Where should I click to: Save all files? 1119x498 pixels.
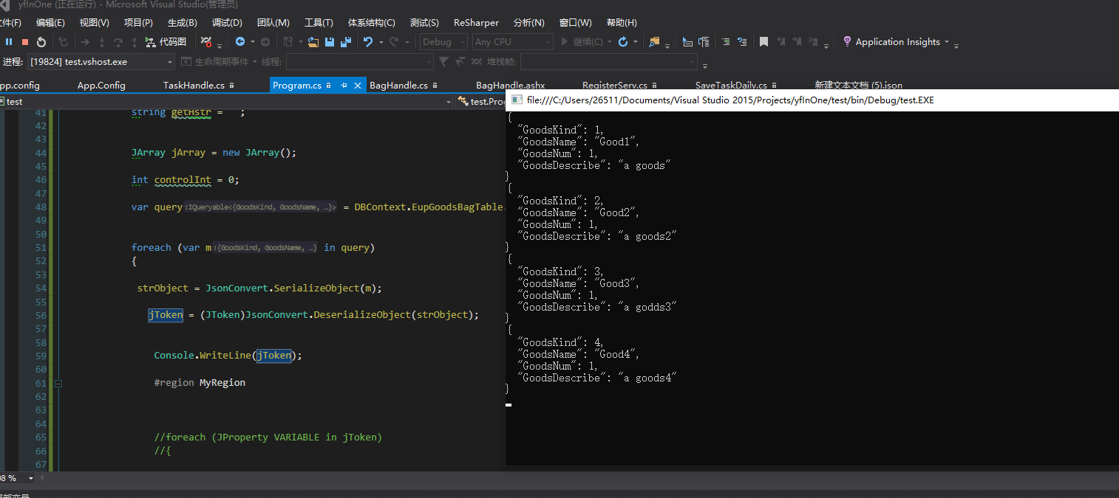(345, 42)
